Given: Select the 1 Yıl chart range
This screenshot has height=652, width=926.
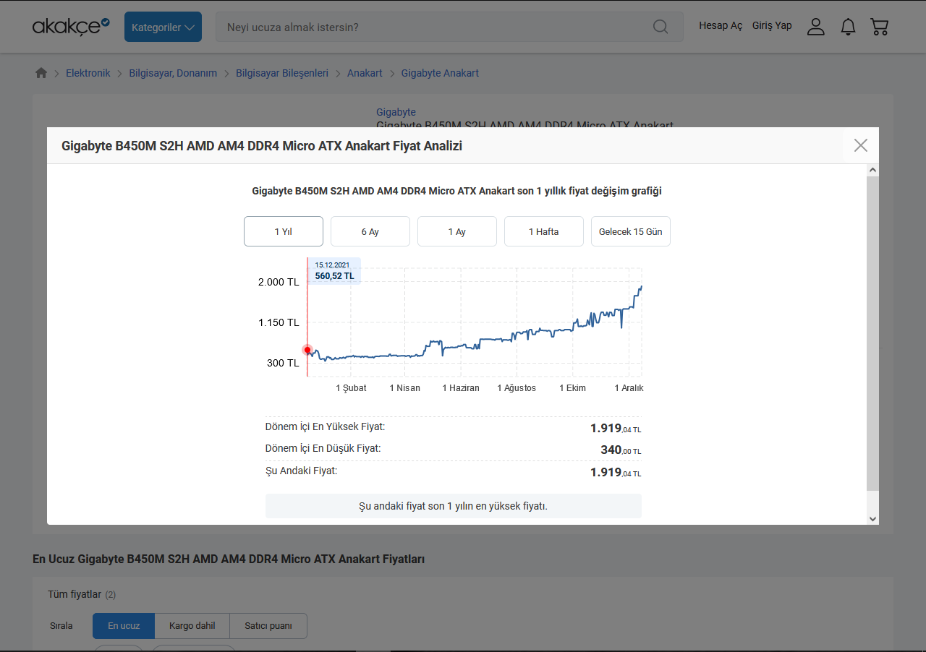Looking at the screenshot, I should pos(284,231).
